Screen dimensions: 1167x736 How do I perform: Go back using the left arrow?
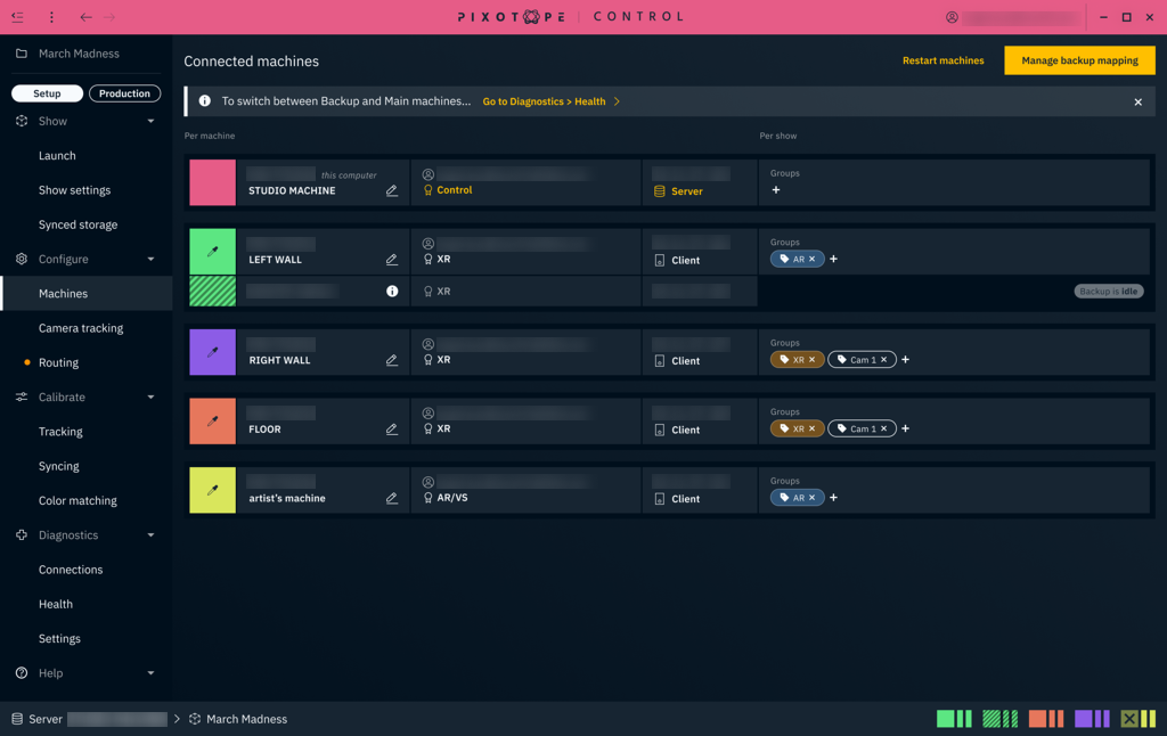pyautogui.click(x=86, y=17)
